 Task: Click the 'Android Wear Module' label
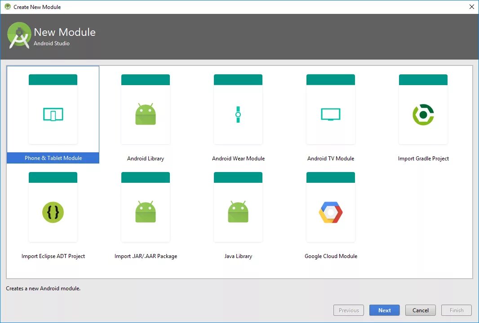[x=238, y=158]
